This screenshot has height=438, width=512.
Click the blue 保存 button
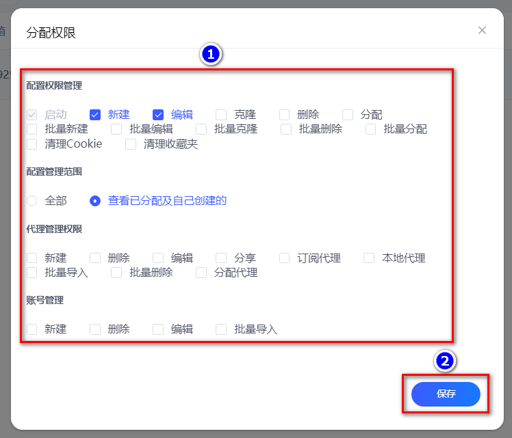[446, 394]
